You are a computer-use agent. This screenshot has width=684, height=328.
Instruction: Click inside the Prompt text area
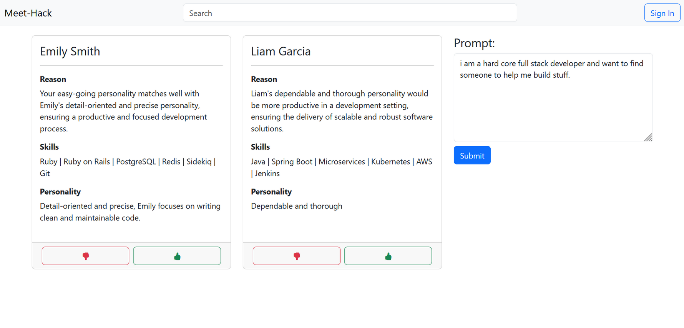[x=553, y=104]
